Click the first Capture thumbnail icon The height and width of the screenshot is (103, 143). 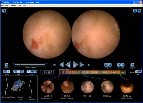106,65
